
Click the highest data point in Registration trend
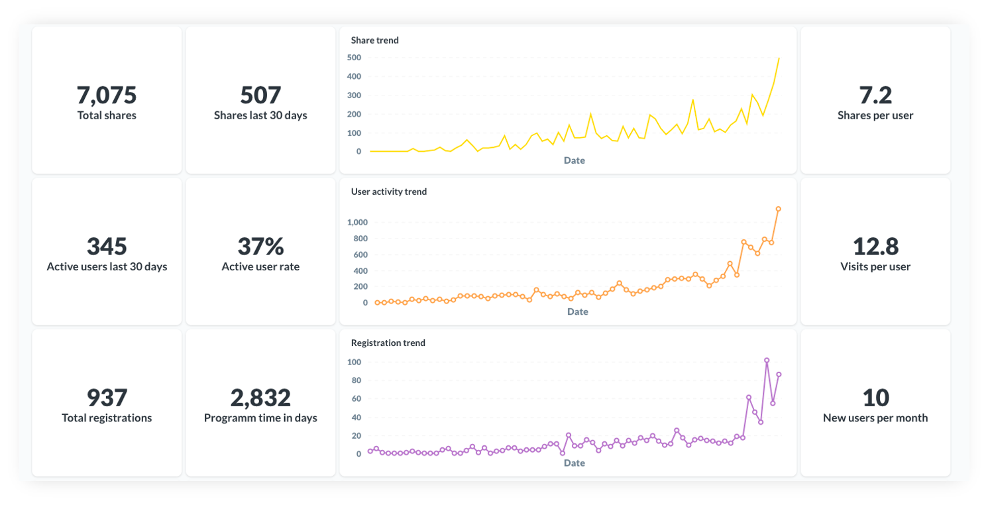click(767, 361)
